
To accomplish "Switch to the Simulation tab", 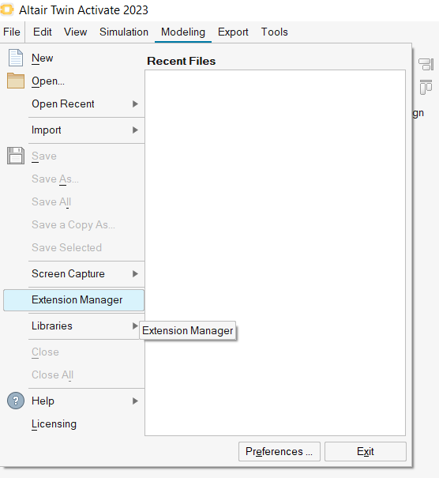I will click(x=124, y=32).
